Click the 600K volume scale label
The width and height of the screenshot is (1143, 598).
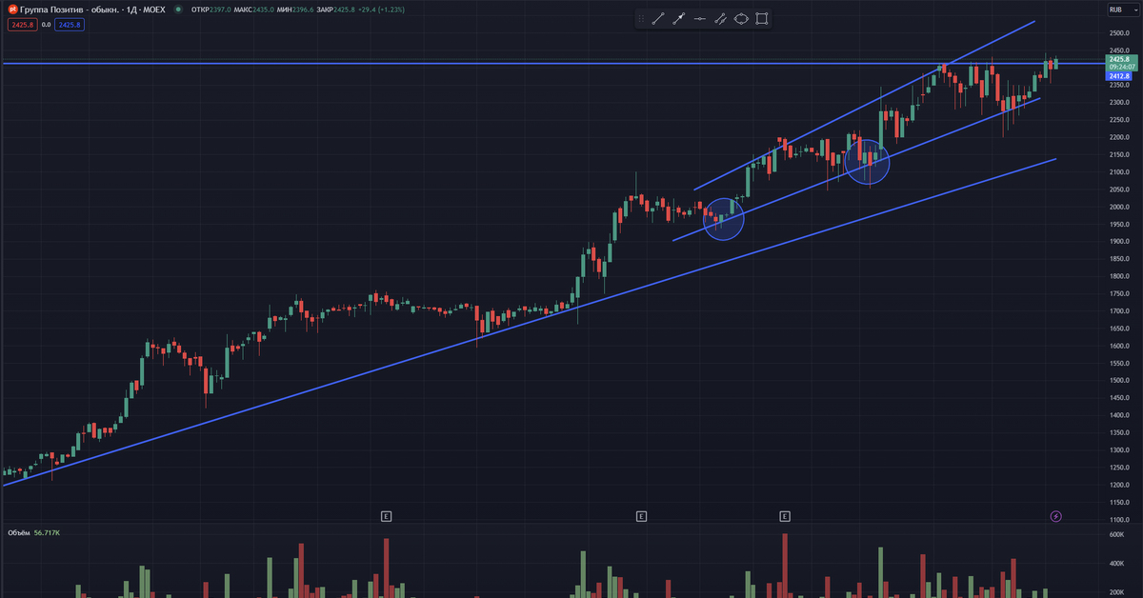[1116, 535]
